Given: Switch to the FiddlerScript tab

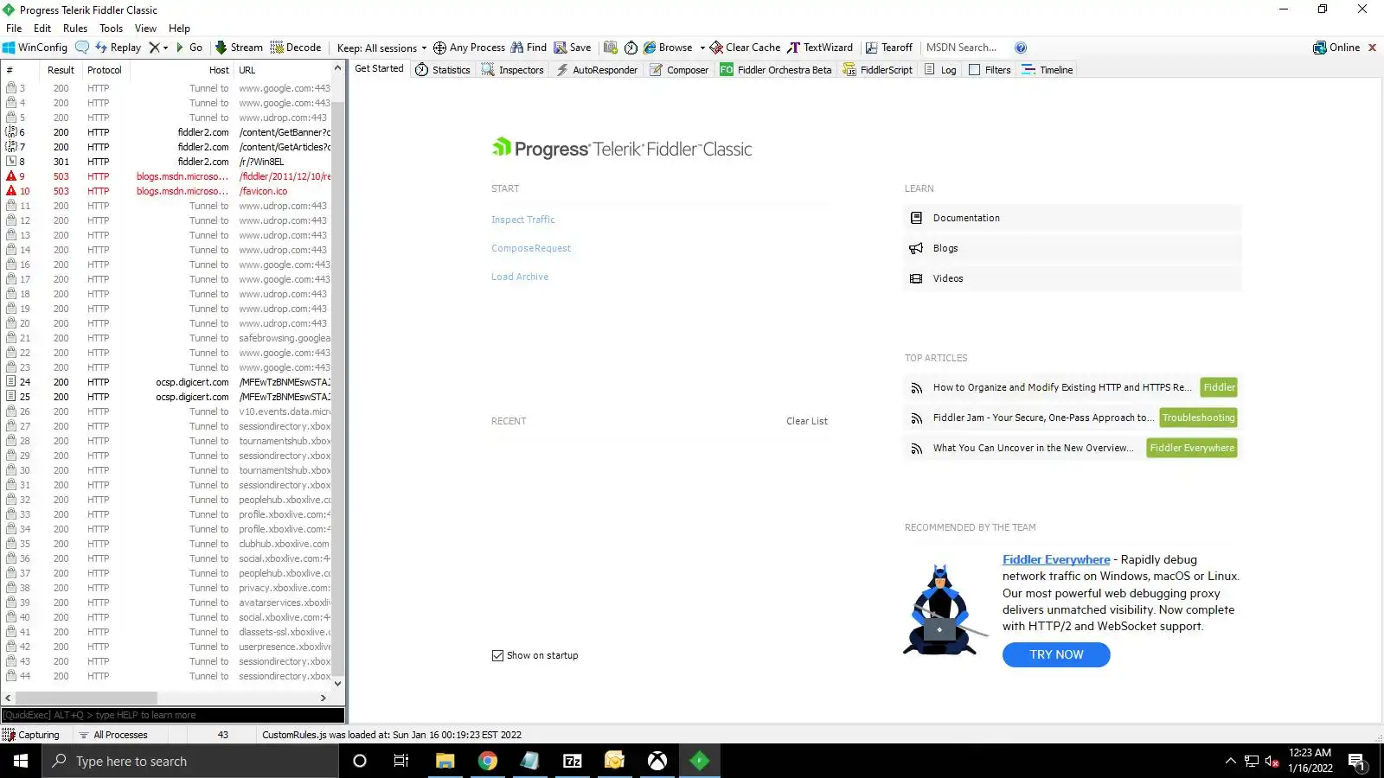Looking at the screenshot, I should (878, 70).
